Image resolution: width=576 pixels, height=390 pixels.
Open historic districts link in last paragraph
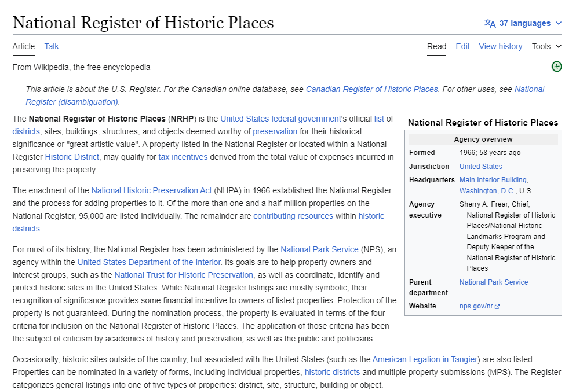click(332, 373)
